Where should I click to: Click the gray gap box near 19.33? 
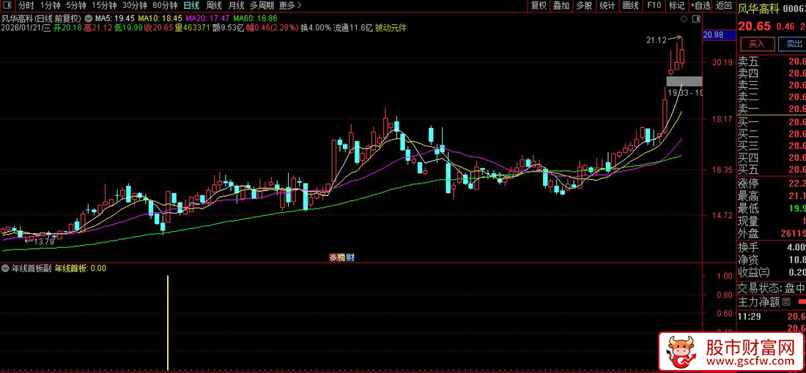(684, 81)
